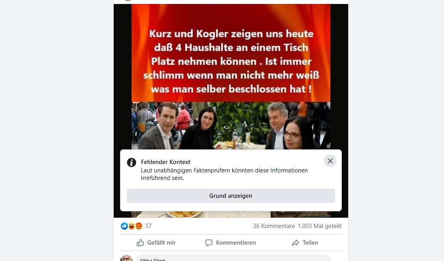This screenshot has height=261, width=444.
Task: Open the 36 Kommentare link
Action: tap(274, 226)
